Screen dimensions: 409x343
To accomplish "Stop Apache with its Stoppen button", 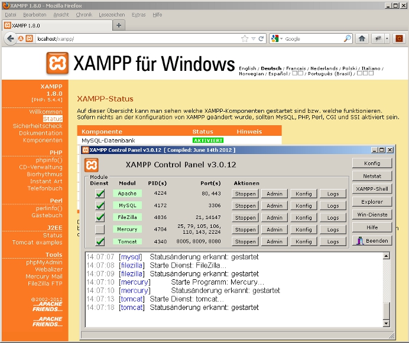I will click(245, 194).
